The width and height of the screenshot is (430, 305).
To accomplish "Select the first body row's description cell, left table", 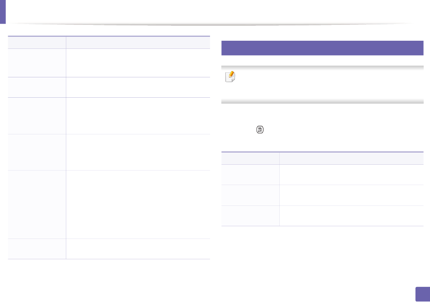I will (138, 63).
